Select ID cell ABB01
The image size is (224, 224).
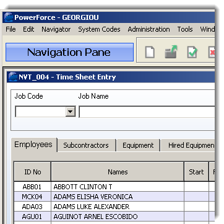coord(33,187)
